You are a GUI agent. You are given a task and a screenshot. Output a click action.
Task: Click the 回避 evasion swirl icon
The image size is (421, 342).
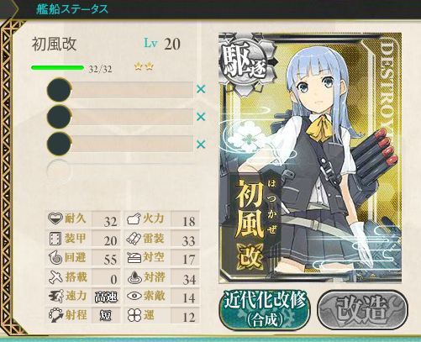(x=55, y=258)
